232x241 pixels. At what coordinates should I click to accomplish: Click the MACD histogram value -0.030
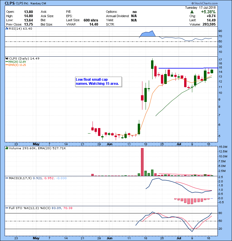(61, 178)
